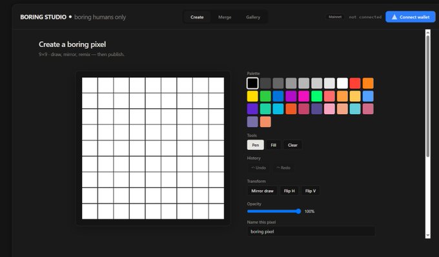Viewport: 439px width, 257px height.
Task: Click the 'not connected' status text
Action: point(365,17)
